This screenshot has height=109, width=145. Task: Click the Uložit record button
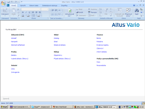coord(80,12)
